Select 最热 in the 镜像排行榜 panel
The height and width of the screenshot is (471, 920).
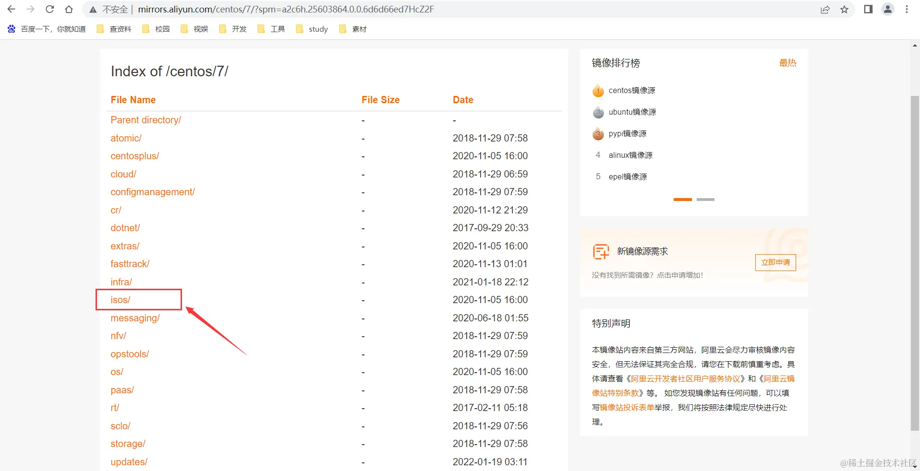point(787,63)
